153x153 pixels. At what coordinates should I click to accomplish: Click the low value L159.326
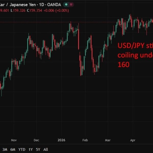tap(18, 10)
